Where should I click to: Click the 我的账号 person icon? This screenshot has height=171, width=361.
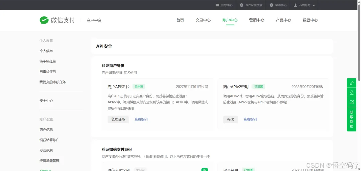(x=295, y=5)
